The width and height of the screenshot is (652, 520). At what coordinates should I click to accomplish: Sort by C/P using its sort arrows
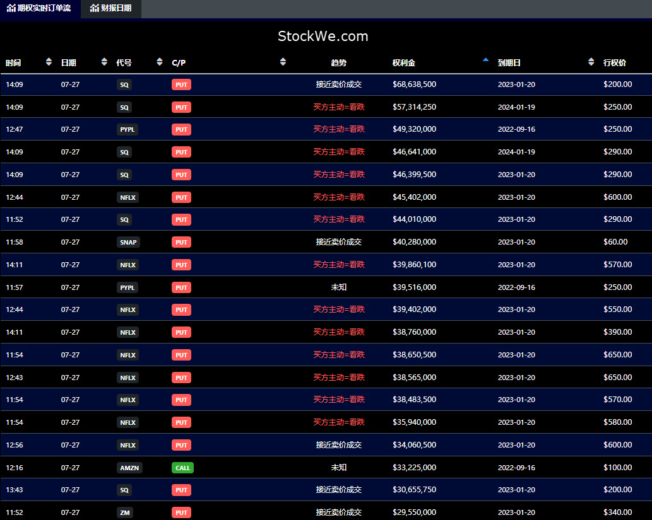coord(283,62)
